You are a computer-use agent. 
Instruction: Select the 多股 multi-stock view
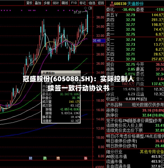tap(47, 3)
